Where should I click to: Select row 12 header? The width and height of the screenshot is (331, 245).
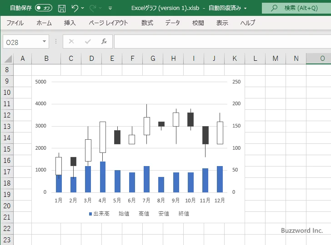[x=7, y=115]
